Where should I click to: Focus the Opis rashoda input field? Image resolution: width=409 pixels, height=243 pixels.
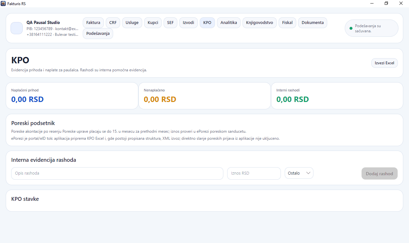coord(117,173)
